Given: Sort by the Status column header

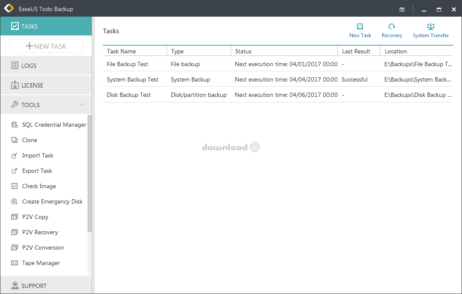Looking at the screenshot, I should pyautogui.click(x=284, y=51).
